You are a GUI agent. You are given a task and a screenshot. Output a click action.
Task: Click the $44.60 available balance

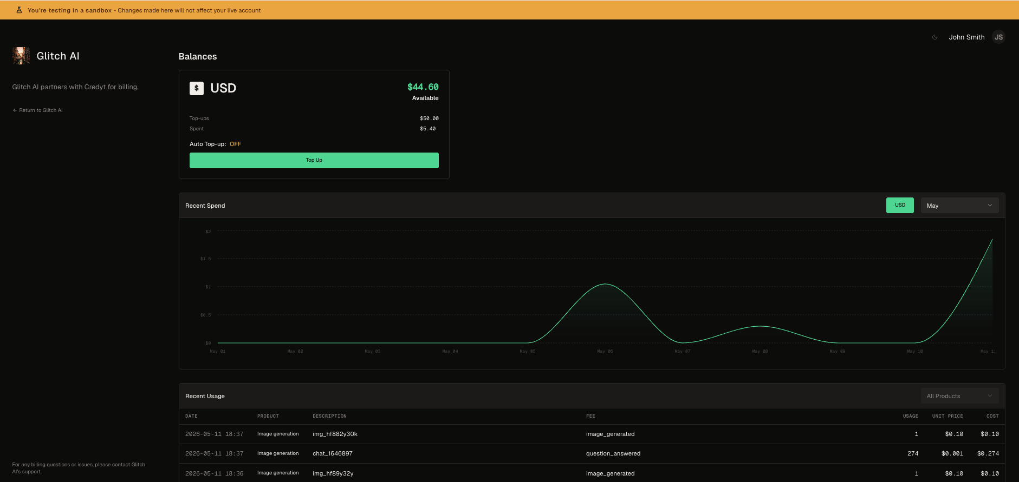coord(423,87)
